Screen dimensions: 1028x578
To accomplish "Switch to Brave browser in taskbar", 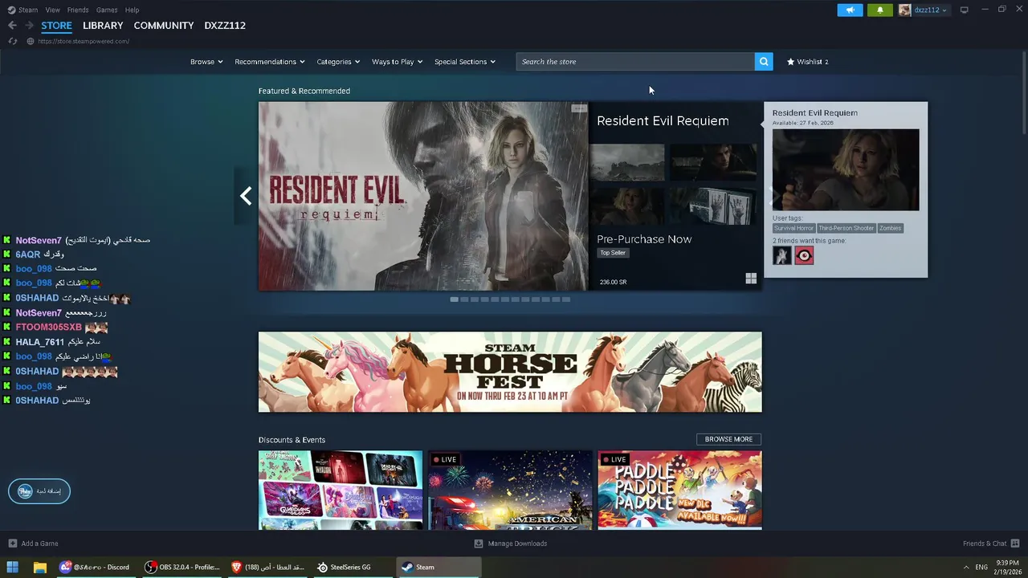I will coord(267,567).
